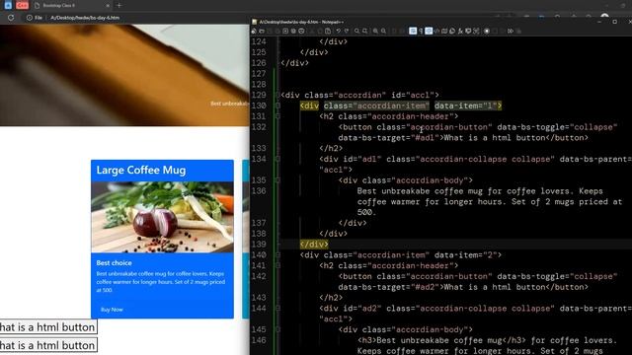Toggle Indent guide toolbar icon

pyautogui.click(x=429, y=31)
